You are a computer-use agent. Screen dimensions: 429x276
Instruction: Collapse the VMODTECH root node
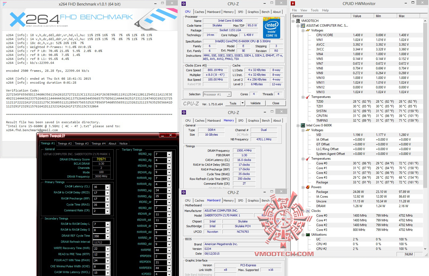(x=293, y=21)
